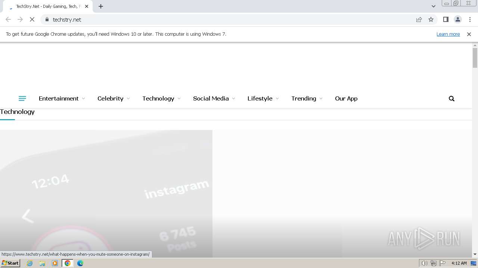Go to the Our App page
The height and width of the screenshot is (268, 478).
[346, 99]
